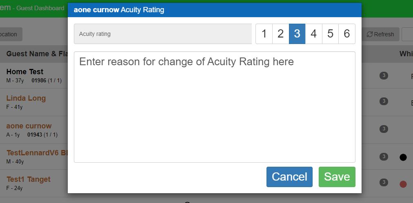Click red dot in Test1 Tanget row
The width and height of the screenshot is (413, 203).
pos(403,184)
